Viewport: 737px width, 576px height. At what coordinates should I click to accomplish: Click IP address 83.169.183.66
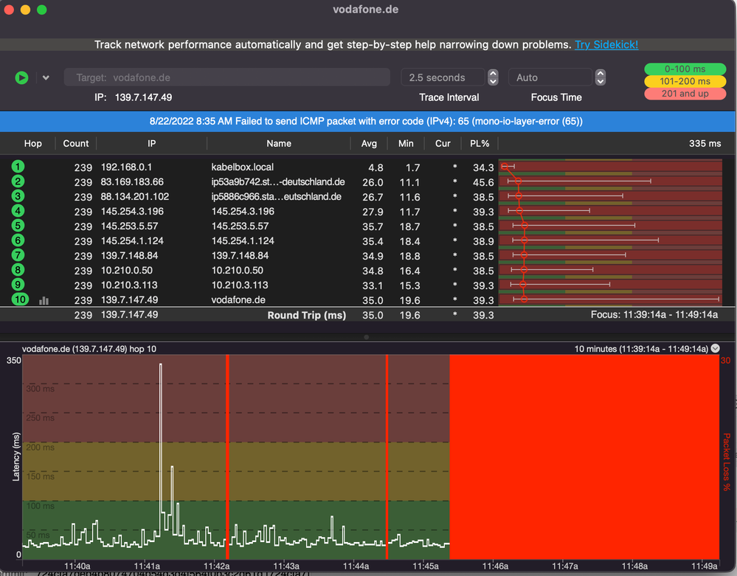click(x=132, y=182)
